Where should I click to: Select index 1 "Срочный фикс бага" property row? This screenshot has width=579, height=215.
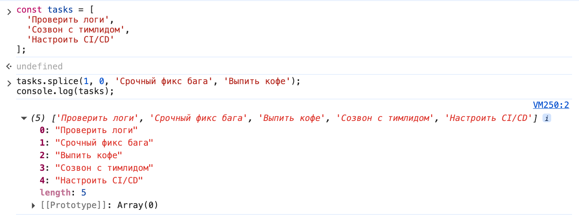pyautogui.click(x=96, y=143)
